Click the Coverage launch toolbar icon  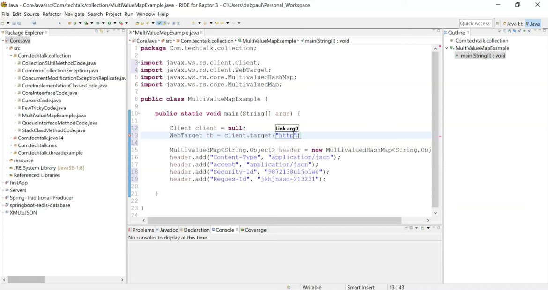coord(86,23)
